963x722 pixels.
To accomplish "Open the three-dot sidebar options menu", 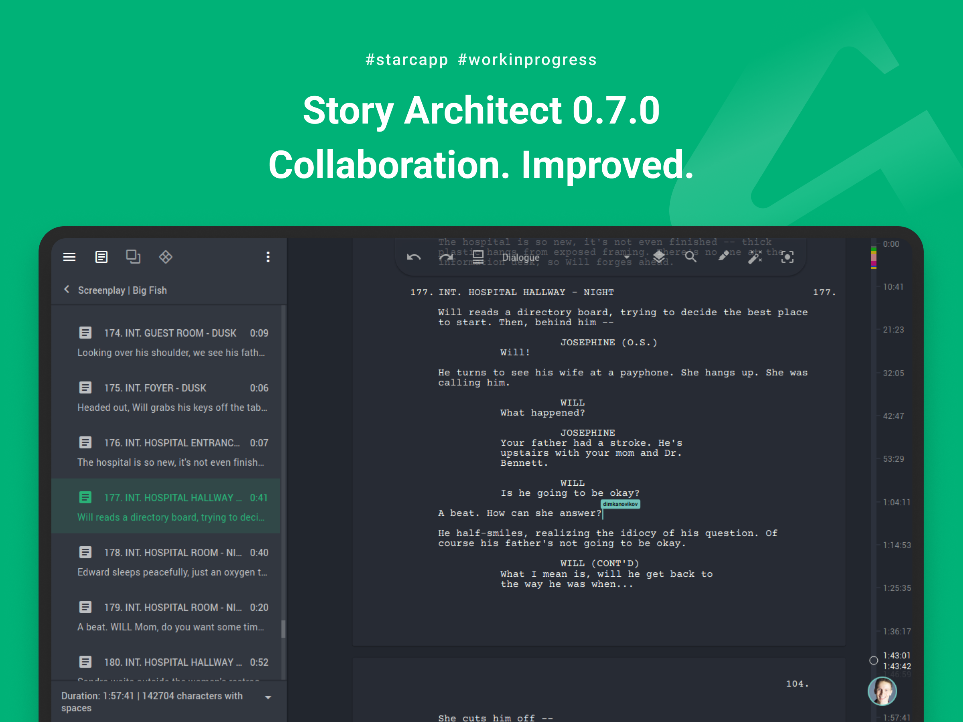I will [x=268, y=257].
